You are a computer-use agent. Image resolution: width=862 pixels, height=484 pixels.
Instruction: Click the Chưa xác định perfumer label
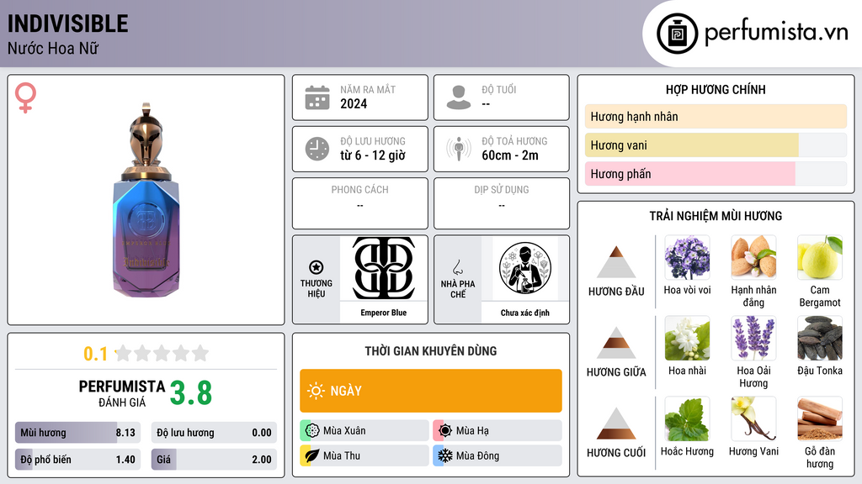[x=525, y=313]
